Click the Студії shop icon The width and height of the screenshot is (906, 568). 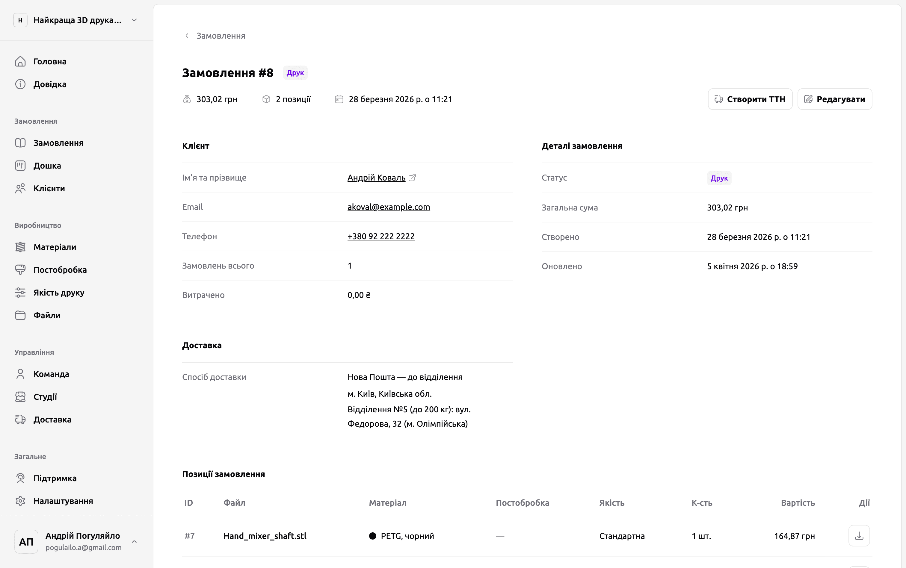coord(20,397)
